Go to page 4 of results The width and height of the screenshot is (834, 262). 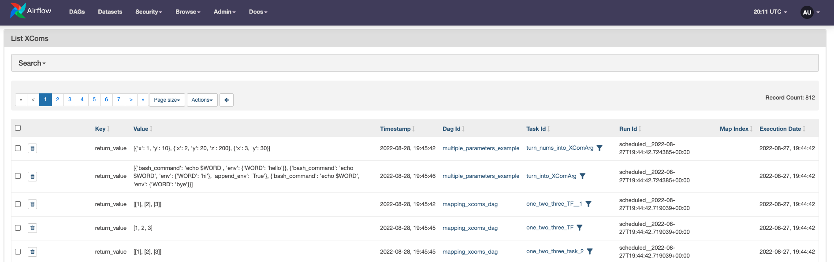82,100
